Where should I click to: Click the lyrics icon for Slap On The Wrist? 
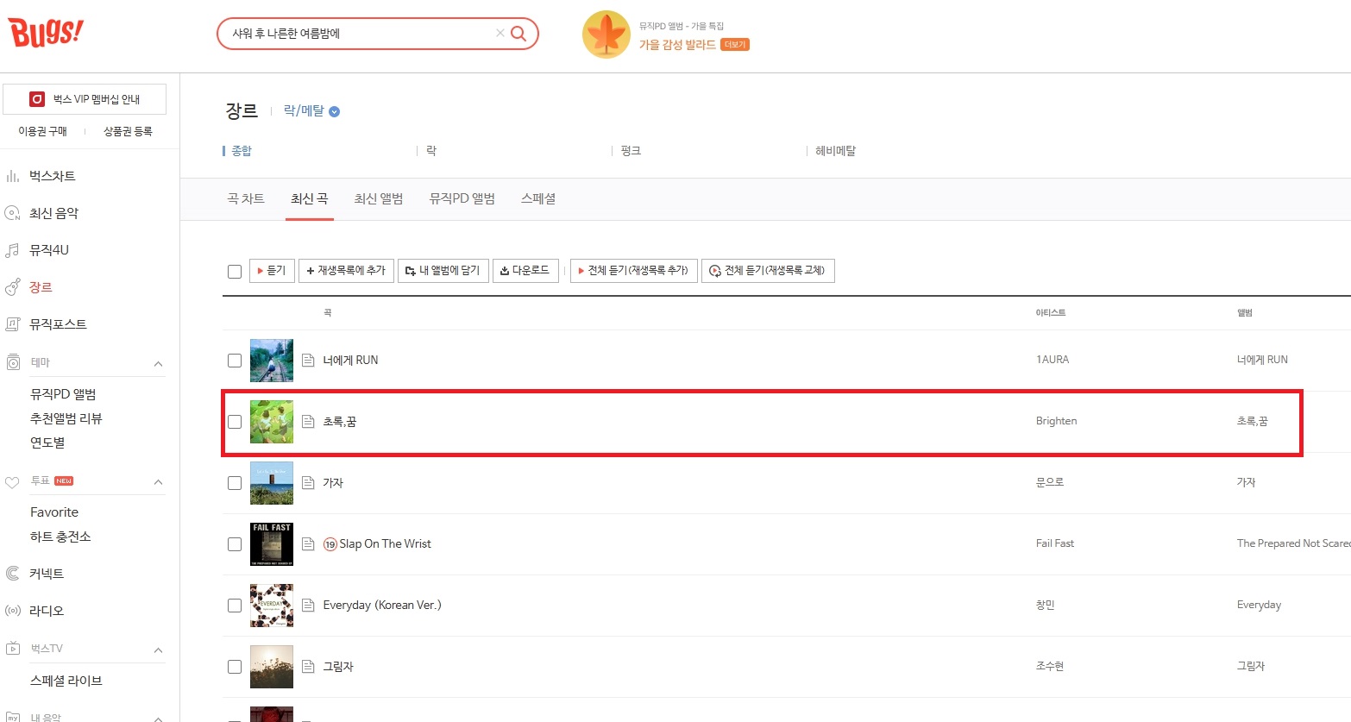[308, 544]
